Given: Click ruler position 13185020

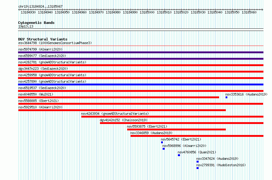Looking at the screenshot, I should (181, 12).
